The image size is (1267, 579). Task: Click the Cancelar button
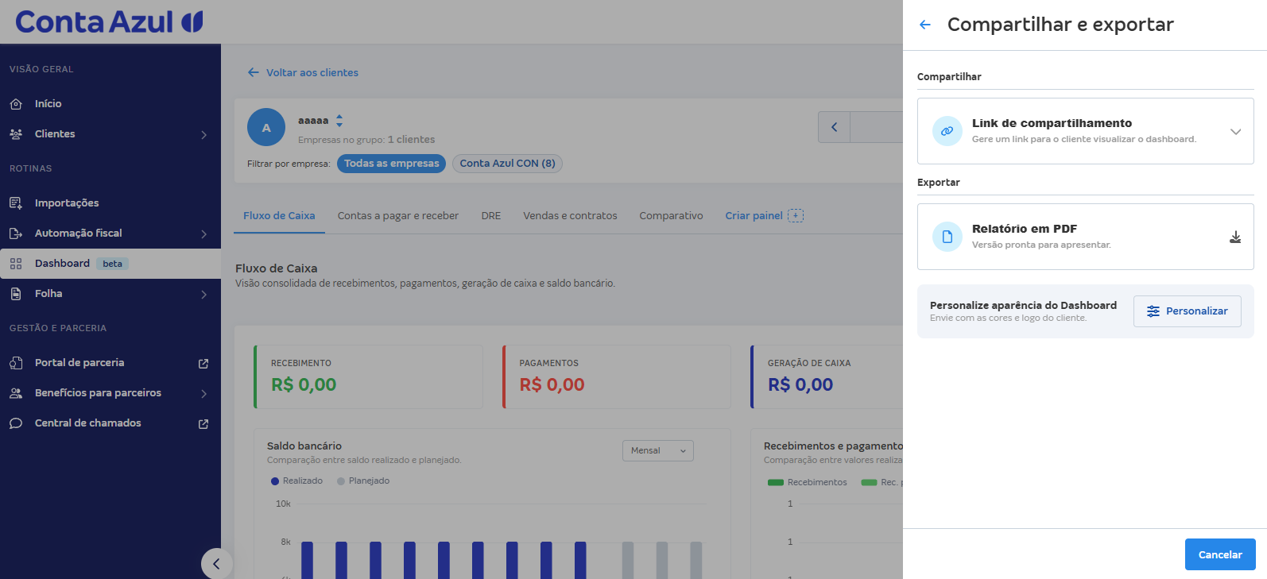[x=1220, y=554]
